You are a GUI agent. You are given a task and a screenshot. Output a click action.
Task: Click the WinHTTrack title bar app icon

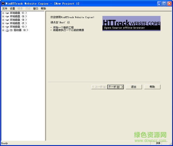pyautogui.click(x=3, y=4)
